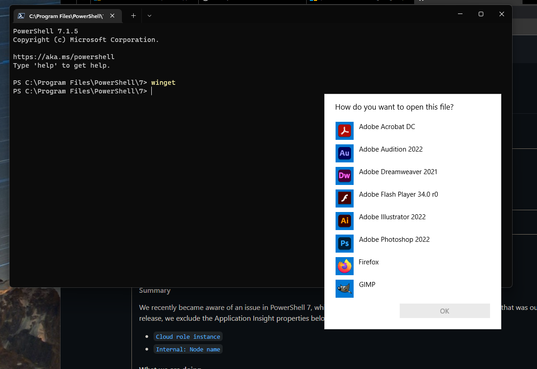Click the Adobe Dreamweaver 2021 icon
The image size is (537, 369).
pos(345,176)
